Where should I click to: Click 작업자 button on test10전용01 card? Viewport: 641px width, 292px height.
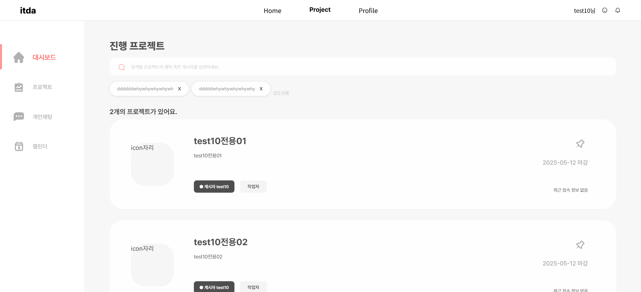(253, 186)
